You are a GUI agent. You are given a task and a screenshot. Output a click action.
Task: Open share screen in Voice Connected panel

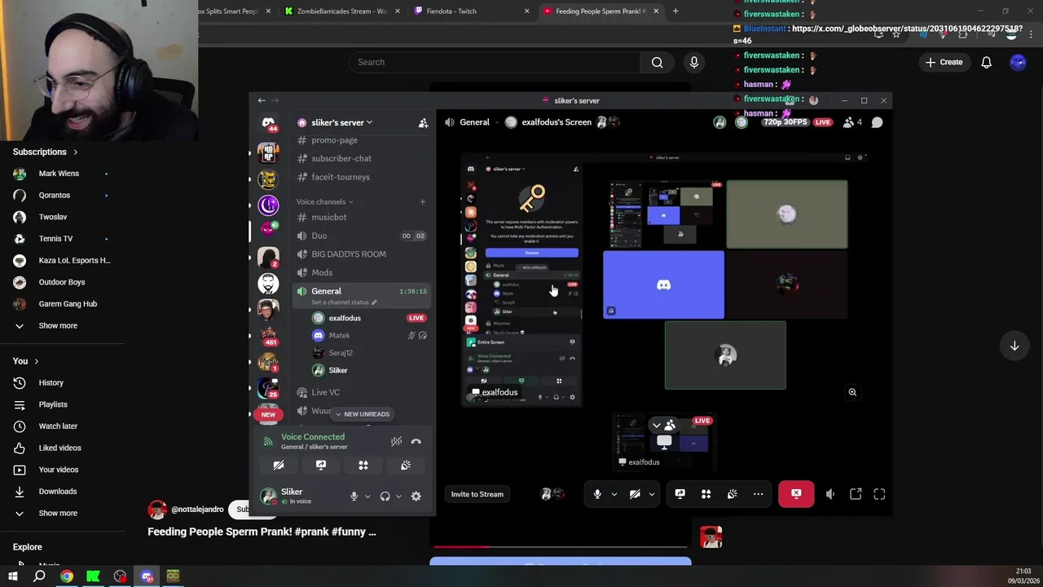pos(321,466)
